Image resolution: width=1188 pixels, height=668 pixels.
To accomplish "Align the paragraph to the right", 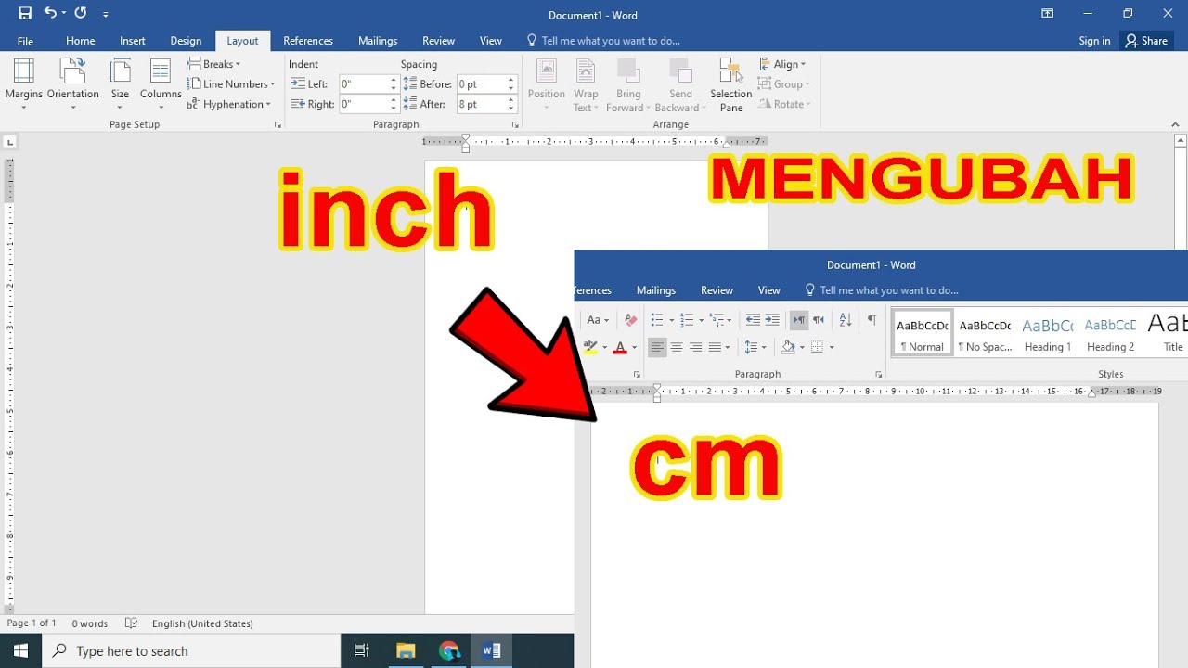I will [695, 347].
